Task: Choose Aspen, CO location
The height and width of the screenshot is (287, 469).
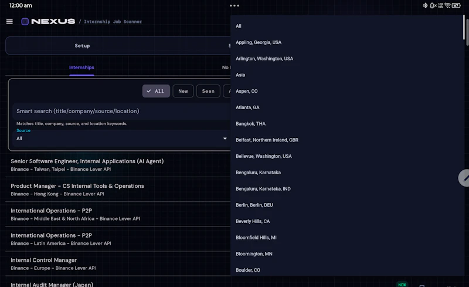Action: (x=347, y=91)
